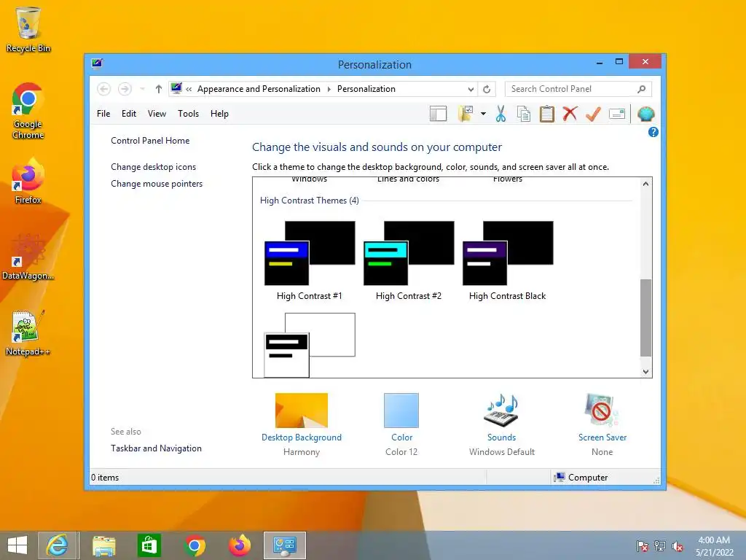Click the orange checkmark Properties icon
This screenshot has height=560, width=746.
coord(593,114)
